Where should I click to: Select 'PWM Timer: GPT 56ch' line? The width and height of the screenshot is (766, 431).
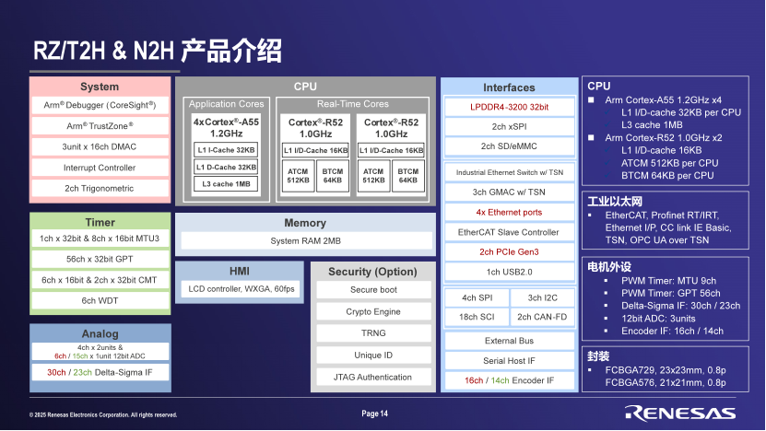671,294
